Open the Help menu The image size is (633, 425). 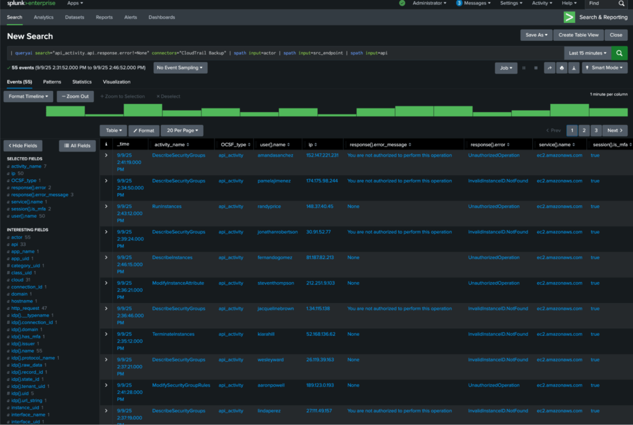click(569, 3)
